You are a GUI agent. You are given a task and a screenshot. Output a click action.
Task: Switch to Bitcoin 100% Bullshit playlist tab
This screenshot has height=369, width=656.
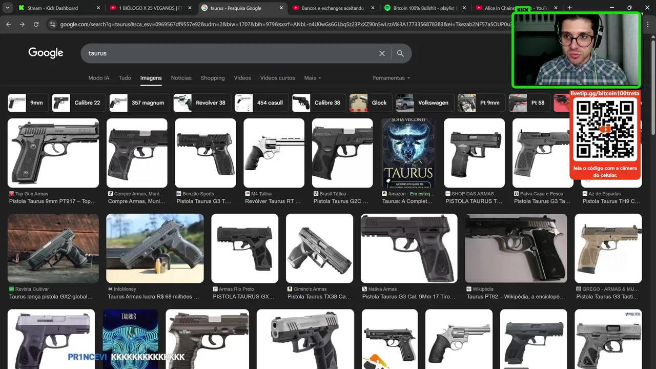425,8
